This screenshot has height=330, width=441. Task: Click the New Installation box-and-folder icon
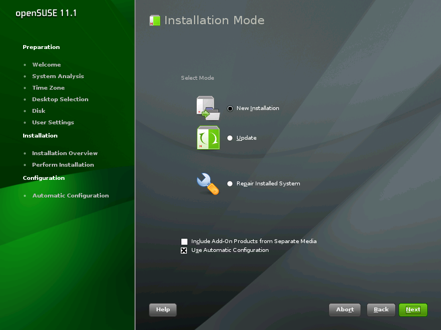[208, 108]
